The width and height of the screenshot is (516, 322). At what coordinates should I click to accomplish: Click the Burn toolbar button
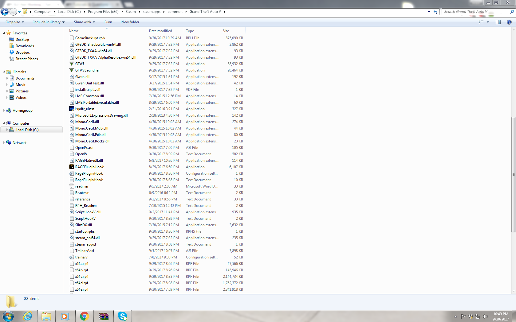point(108,22)
